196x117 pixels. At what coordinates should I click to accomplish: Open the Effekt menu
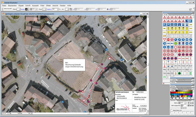point(48,6)
